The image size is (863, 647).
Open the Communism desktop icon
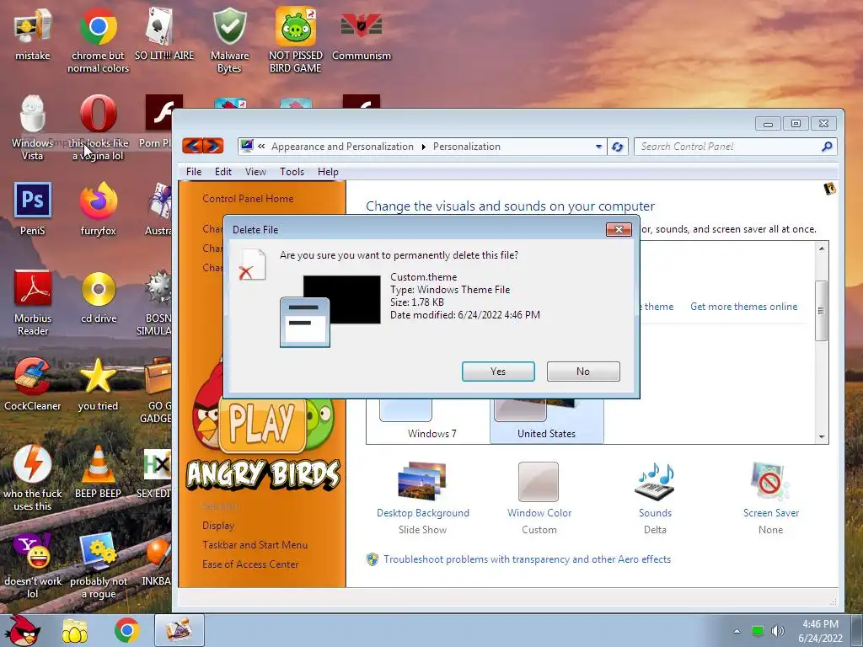coord(361,26)
